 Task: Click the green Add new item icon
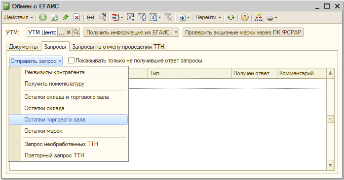(43, 17)
